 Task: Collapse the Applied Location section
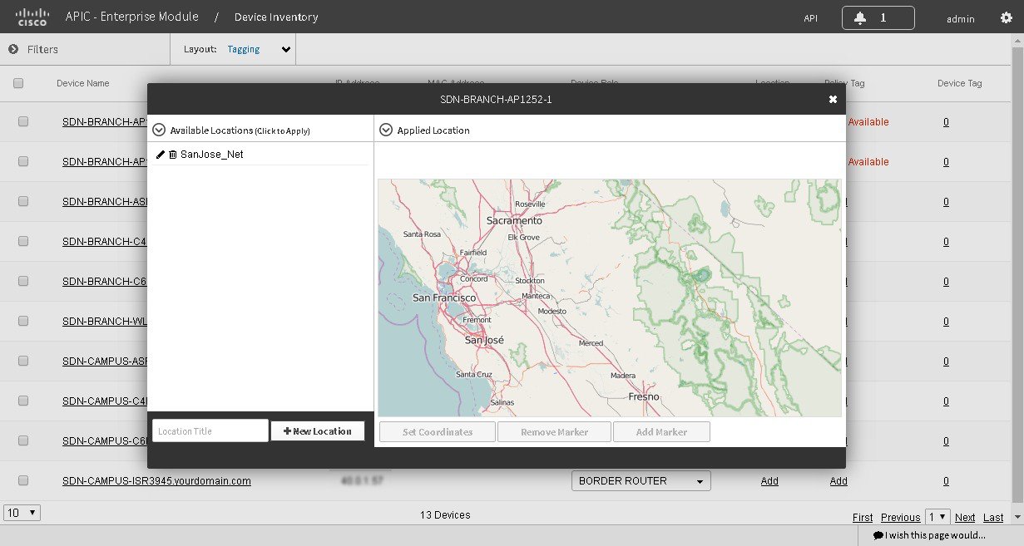point(386,130)
